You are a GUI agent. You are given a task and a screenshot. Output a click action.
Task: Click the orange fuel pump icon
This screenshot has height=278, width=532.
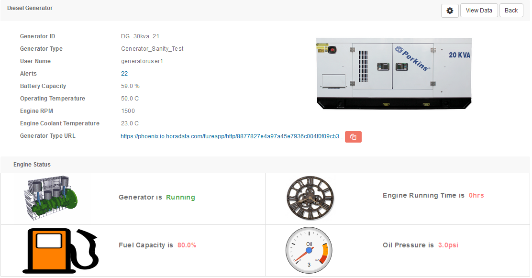coord(60,251)
